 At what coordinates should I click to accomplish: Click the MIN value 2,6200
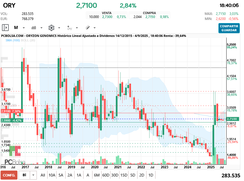click(x=221, y=19)
